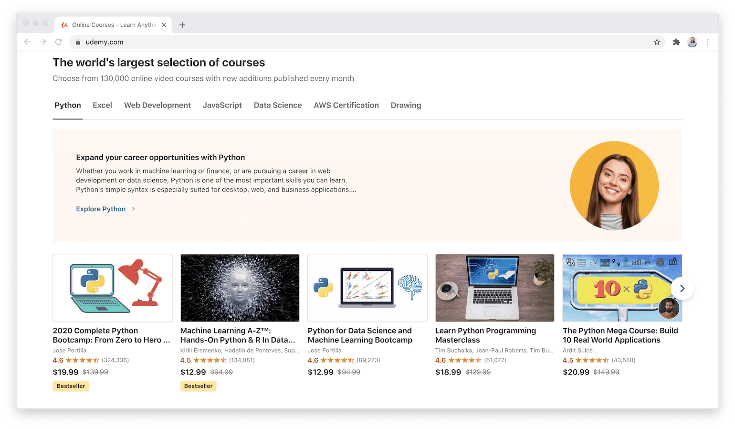This screenshot has width=735, height=429.
Task: Click the browser back navigation arrow
Action: (x=27, y=42)
